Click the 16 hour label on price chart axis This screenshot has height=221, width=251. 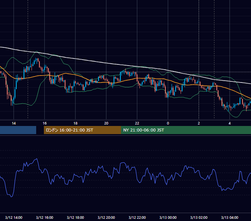pos(45,123)
